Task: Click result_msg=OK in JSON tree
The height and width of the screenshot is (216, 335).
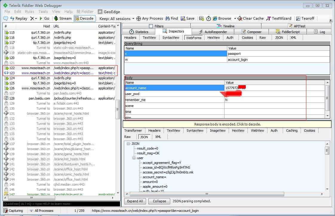Action: click(x=148, y=153)
